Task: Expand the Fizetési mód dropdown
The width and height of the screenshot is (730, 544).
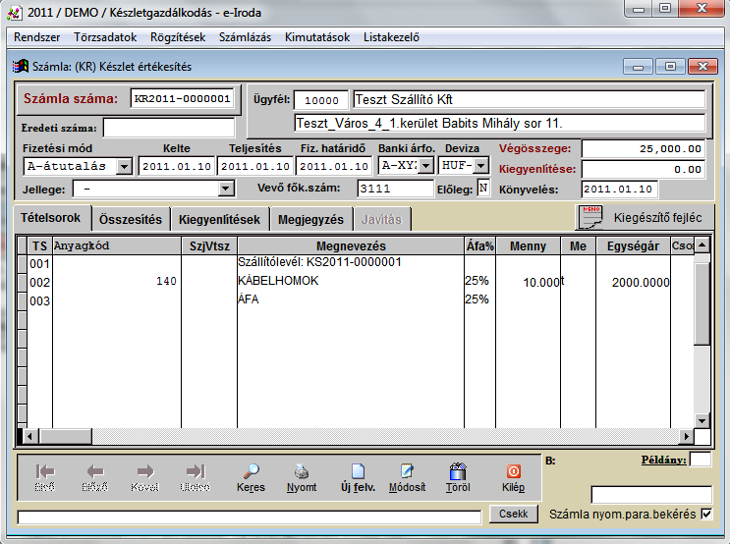Action: 124,166
